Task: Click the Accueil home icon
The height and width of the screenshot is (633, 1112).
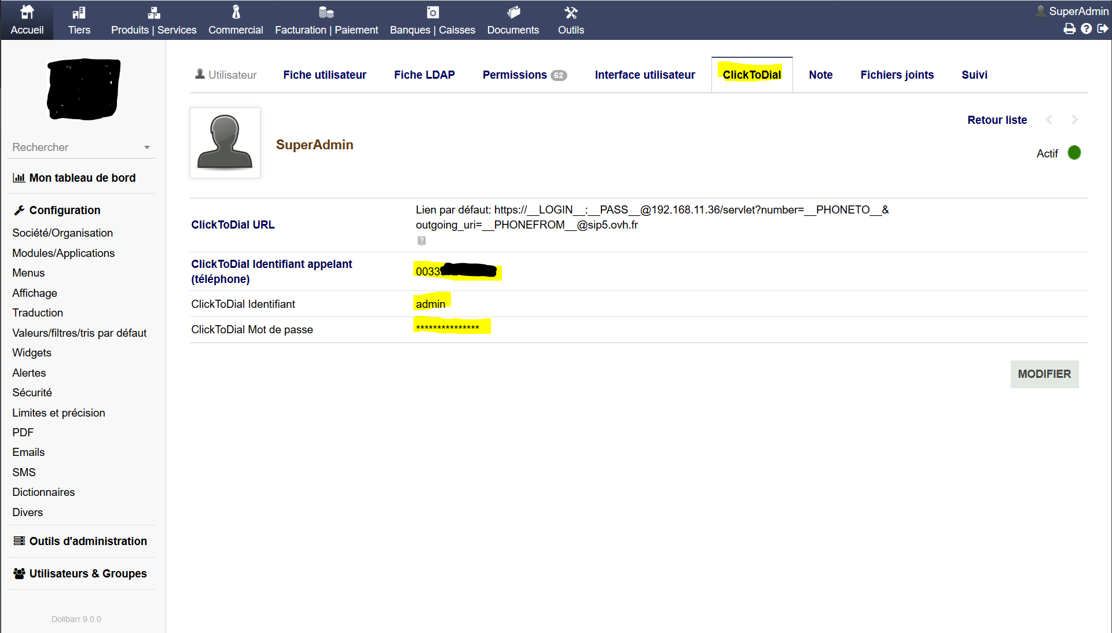Action: pyautogui.click(x=27, y=12)
